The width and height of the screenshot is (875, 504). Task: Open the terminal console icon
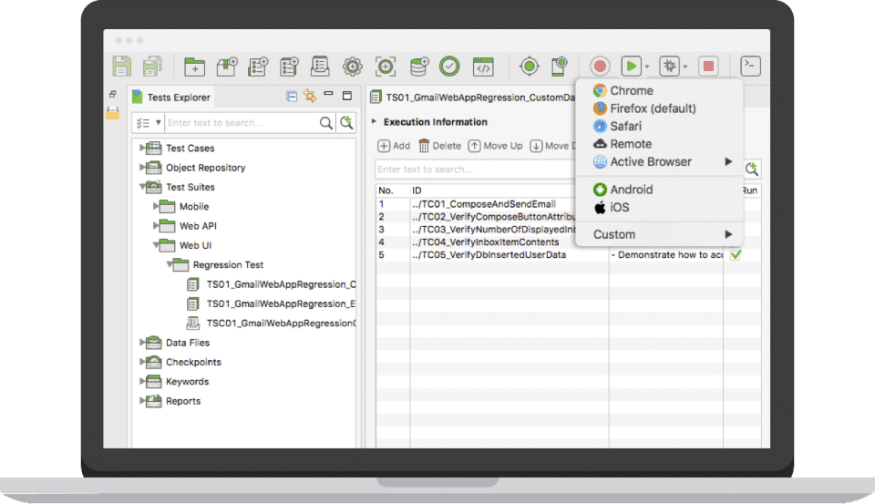click(750, 66)
